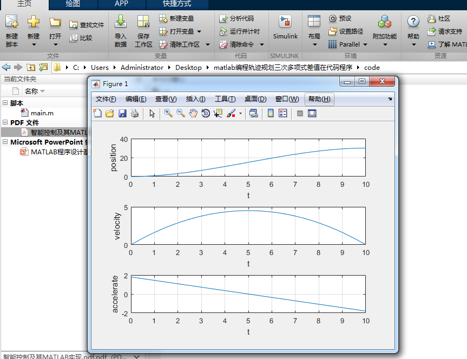
Task: Click the New Script (新建脚本) icon
Action: (12, 22)
